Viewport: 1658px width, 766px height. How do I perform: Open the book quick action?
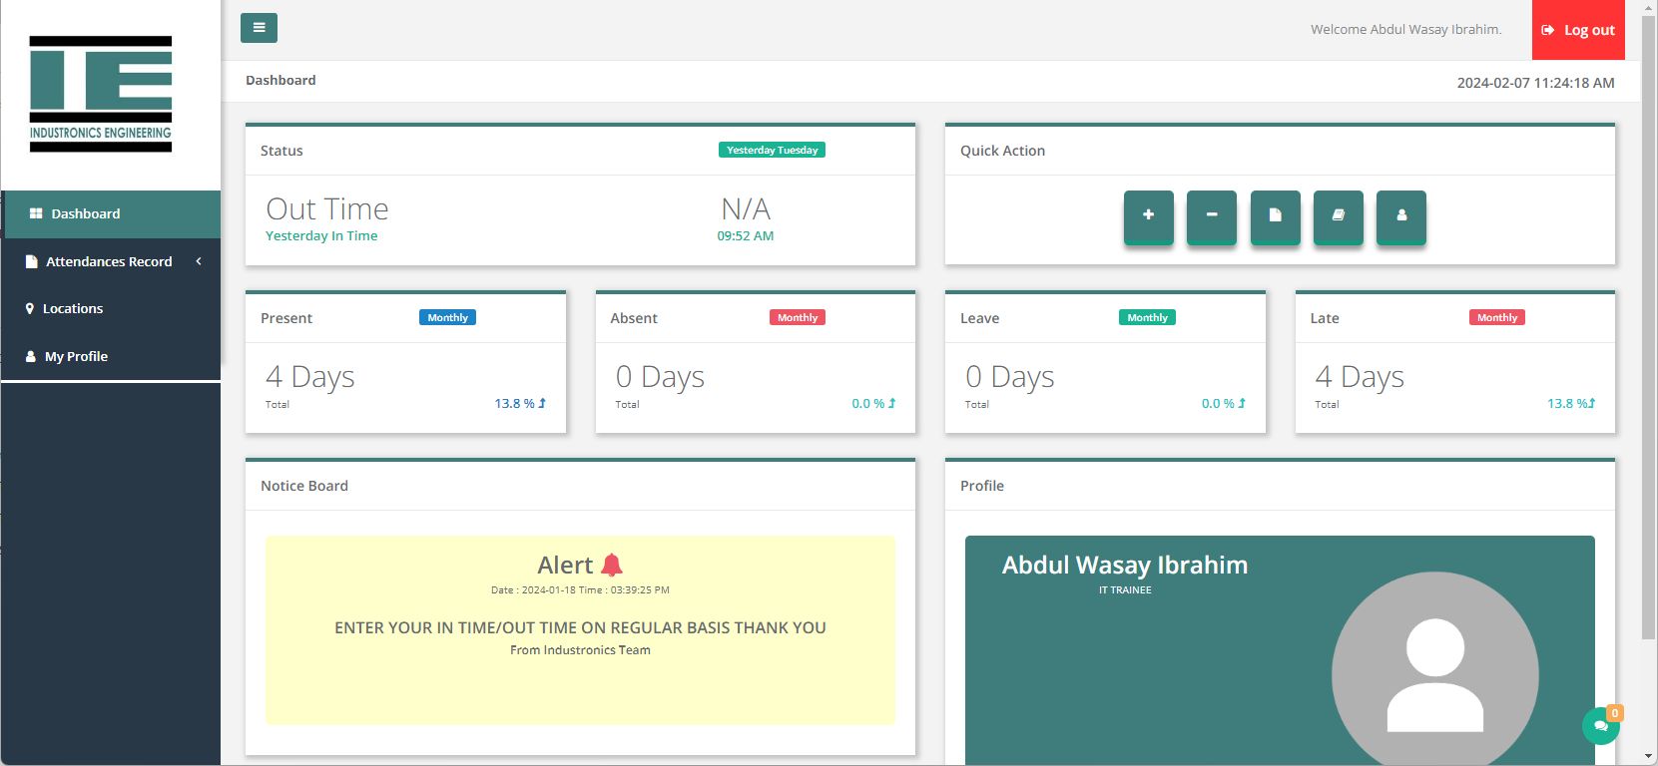pos(1339,216)
